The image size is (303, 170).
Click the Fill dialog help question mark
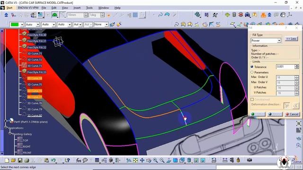tap(286, 28)
